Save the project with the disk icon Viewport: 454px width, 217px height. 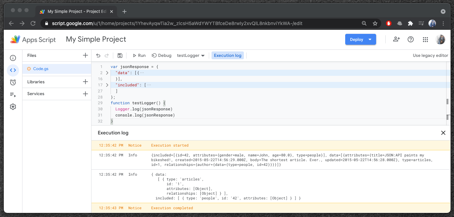[120, 56]
